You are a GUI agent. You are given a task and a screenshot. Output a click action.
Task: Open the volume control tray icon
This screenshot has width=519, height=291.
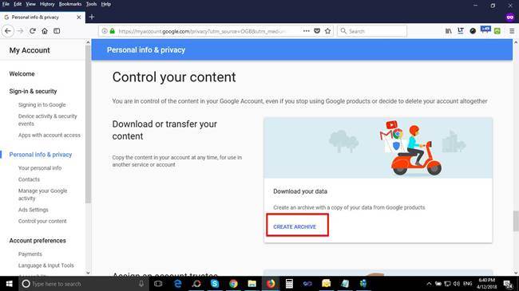tap(457, 284)
